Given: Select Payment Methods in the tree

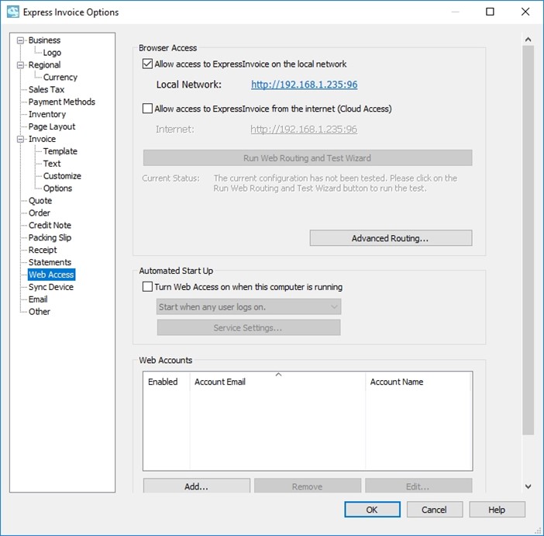Looking at the screenshot, I should pyautogui.click(x=62, y=102).
